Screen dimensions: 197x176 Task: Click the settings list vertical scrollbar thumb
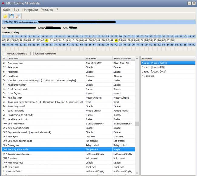[x=137, y=124]
